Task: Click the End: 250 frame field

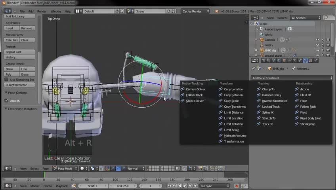Action: pyautogui.click(x=122, y=186)
